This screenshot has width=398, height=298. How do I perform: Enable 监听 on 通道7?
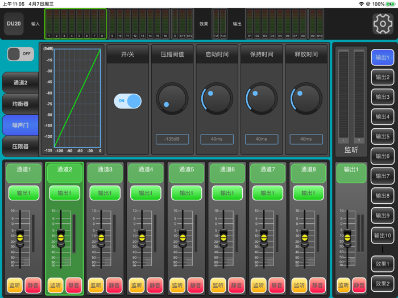click(x=259, y=286)
